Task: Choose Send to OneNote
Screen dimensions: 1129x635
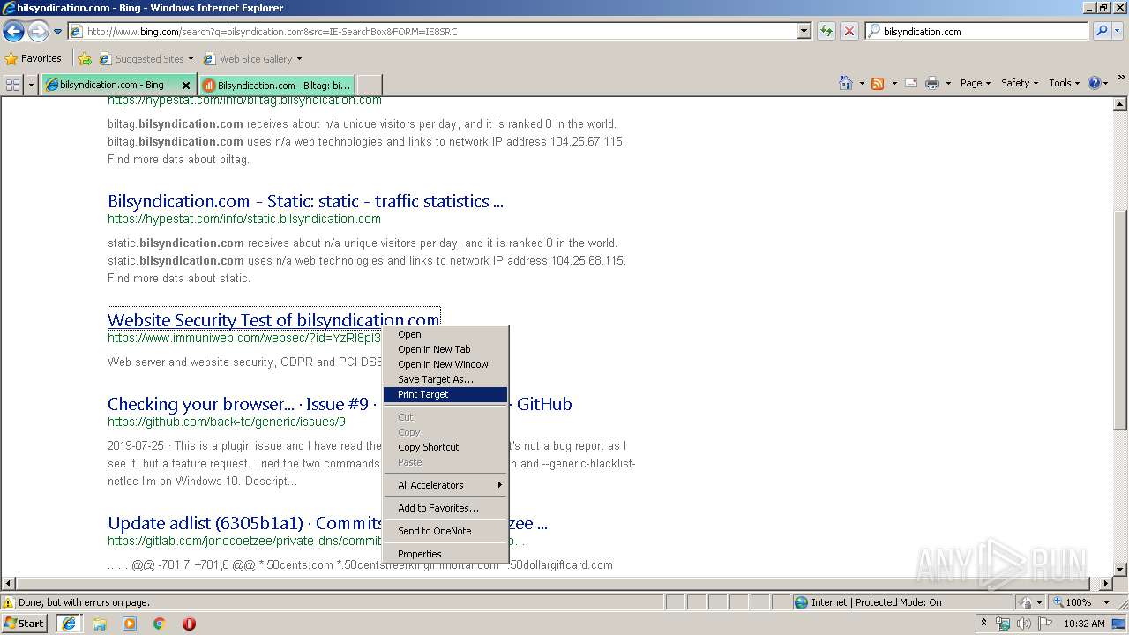Action: (445, 531)
